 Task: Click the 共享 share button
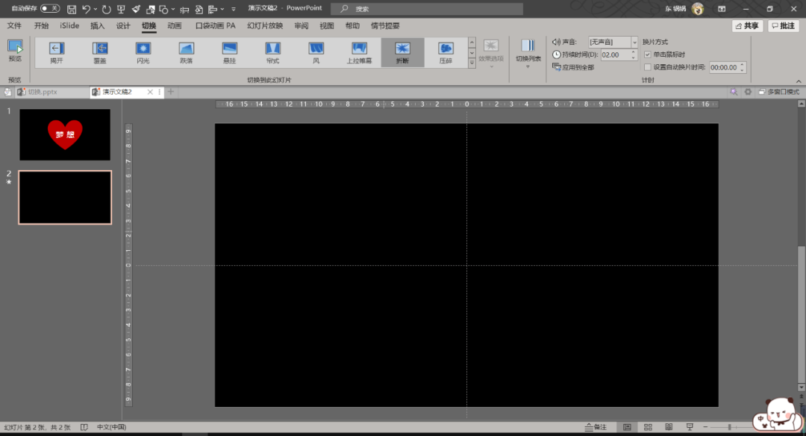[x=747, y=25]
